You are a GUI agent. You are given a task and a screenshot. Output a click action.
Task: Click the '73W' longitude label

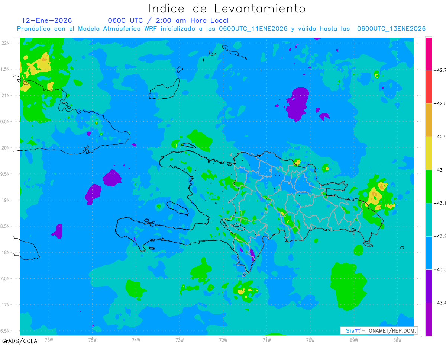coord(180,340)
